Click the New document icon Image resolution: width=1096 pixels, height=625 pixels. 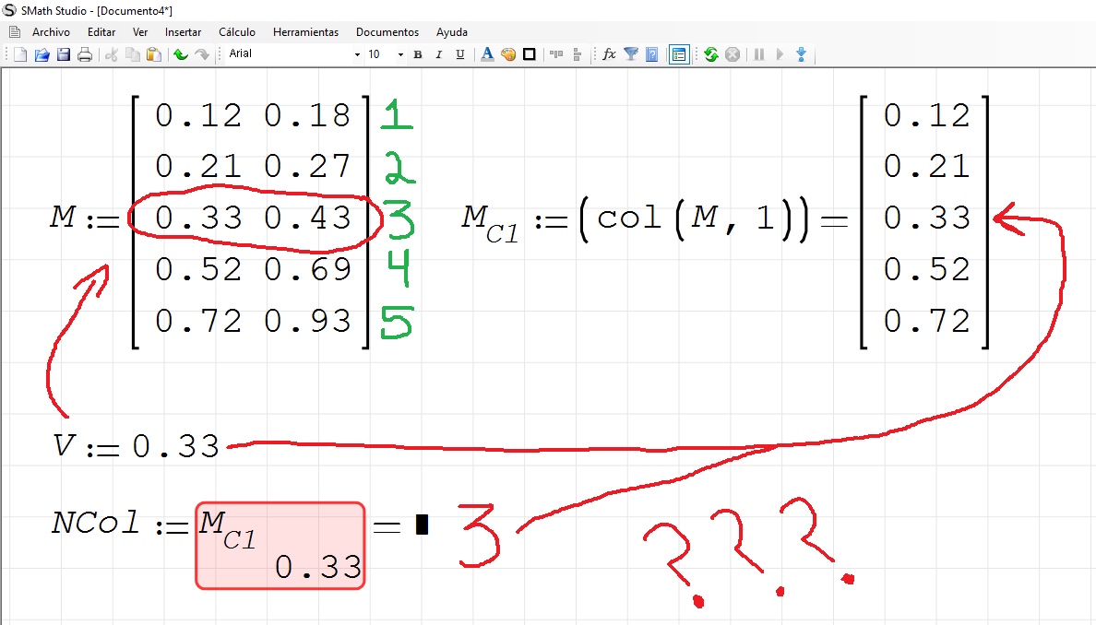pos(20,55)
